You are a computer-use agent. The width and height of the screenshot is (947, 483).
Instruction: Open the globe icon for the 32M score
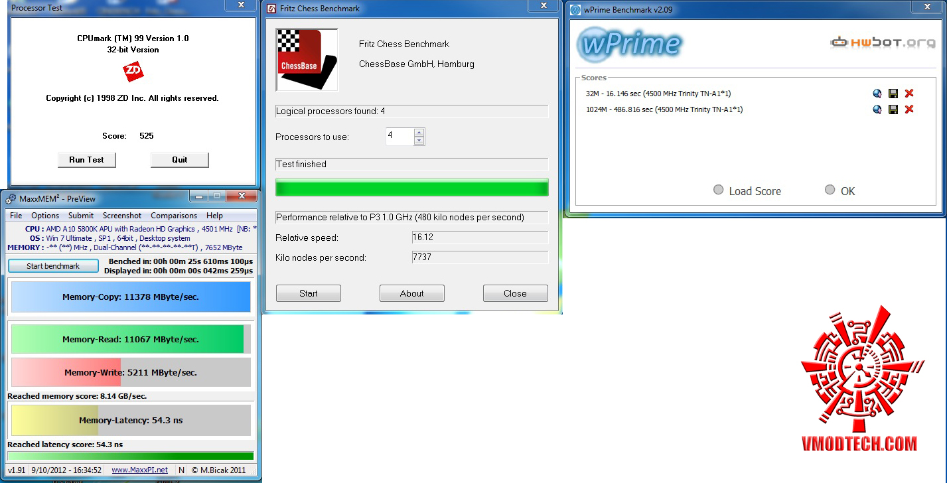(877, 94)
